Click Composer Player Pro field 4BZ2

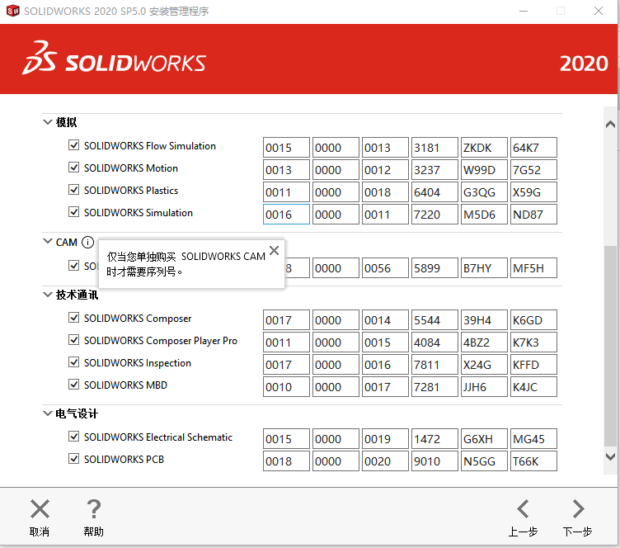(x=485, y=342)
